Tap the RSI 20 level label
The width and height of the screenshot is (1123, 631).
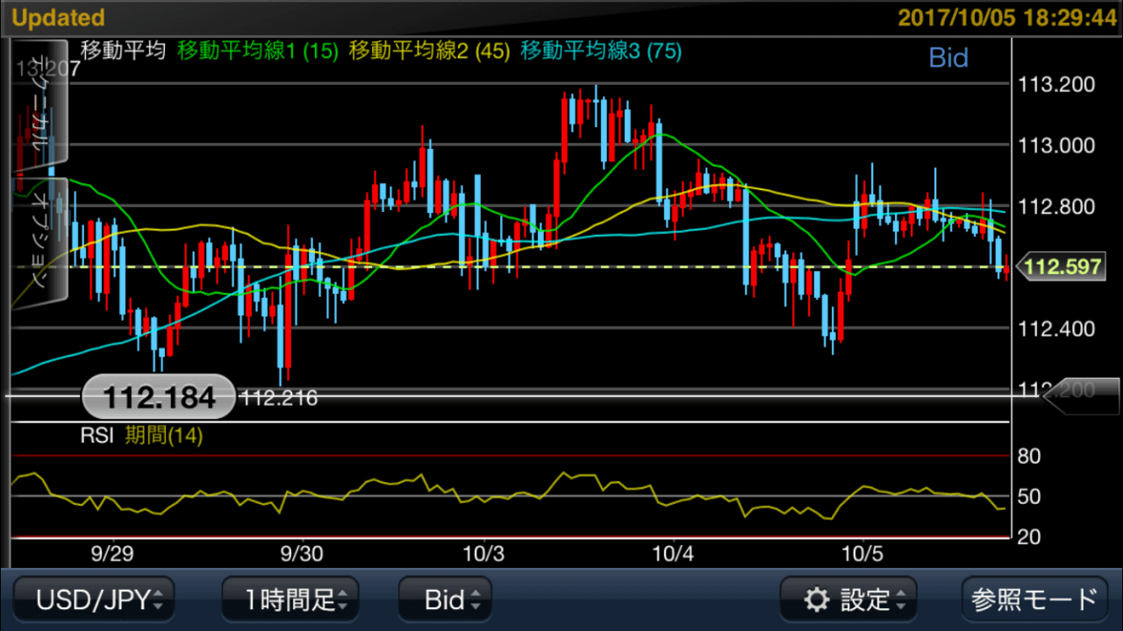(x=1030, y=537)
